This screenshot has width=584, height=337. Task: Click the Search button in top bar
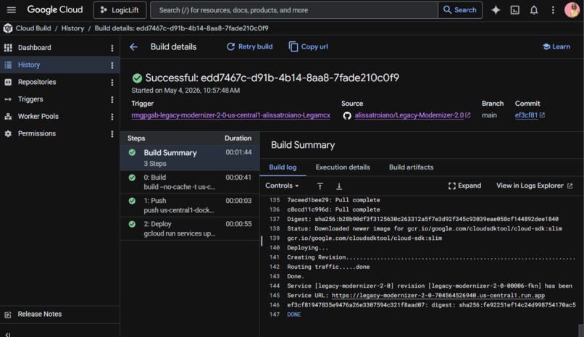click(460, 10)
